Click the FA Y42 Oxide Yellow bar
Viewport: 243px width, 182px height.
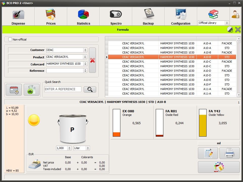coord(203,123)
